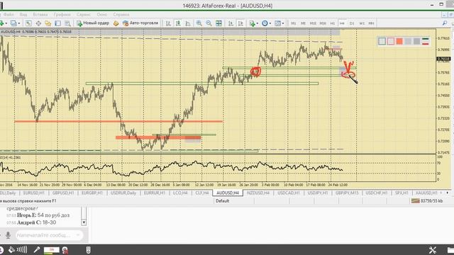The width and height of the screenshot is (454, 255).
Task: Open the Графики menu
Action: tap(62, 14)
